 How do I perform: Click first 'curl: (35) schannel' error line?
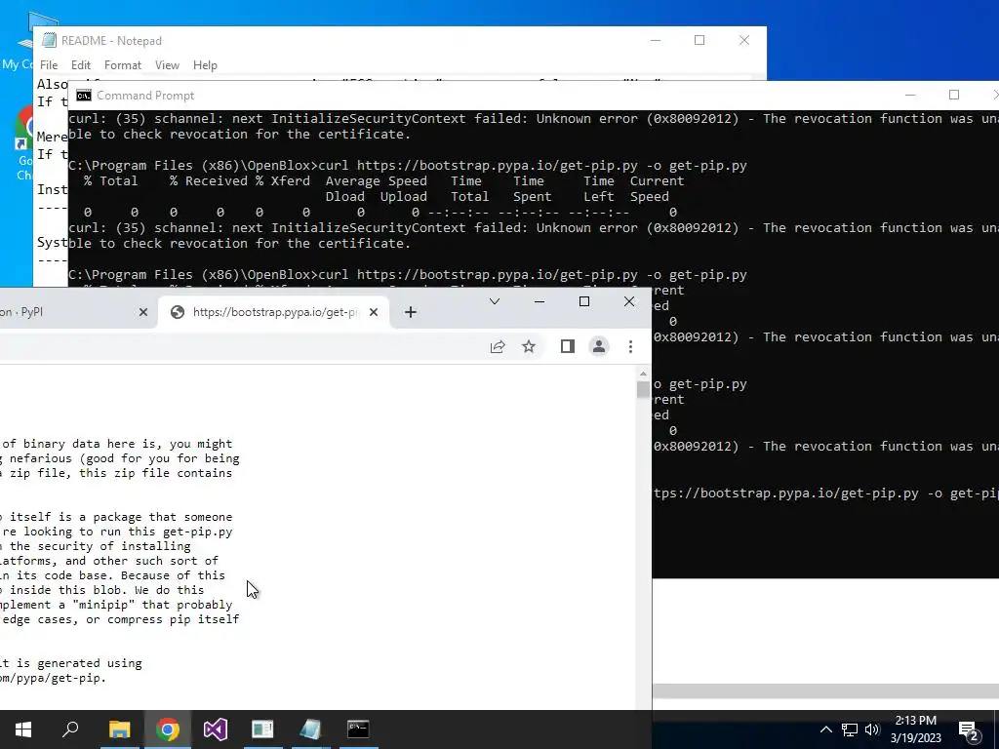[534, 118]
